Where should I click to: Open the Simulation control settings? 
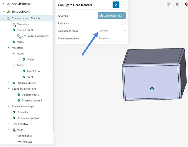point(28,118)
